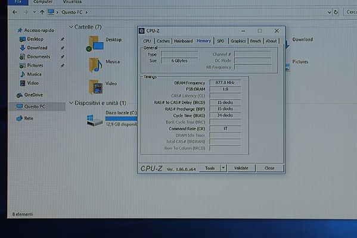The width and height of the screenshot is (357, 238).
Task: Click the Command Rate 1T value
Action: tap(225, 129)
